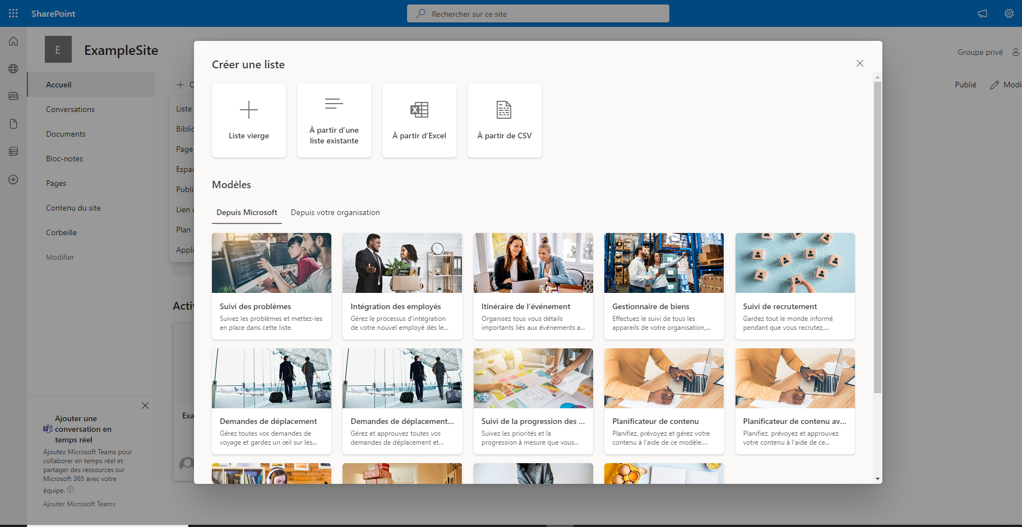Open Documents in site navigation
The width and height of the screenshot is (1022, 527).
click(91, 134)
